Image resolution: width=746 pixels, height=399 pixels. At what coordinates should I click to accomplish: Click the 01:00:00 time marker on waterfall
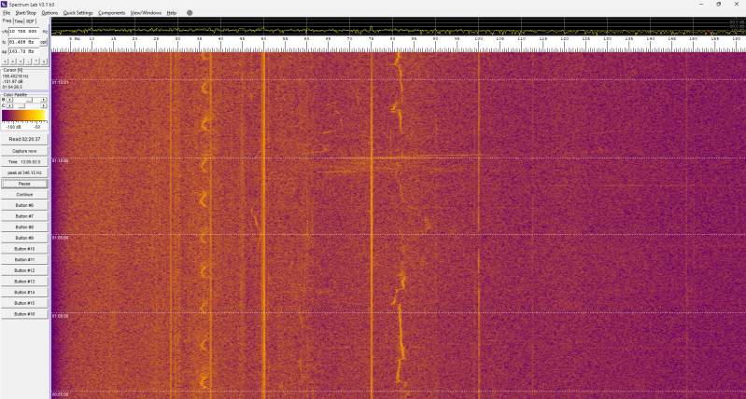point(60,316)
